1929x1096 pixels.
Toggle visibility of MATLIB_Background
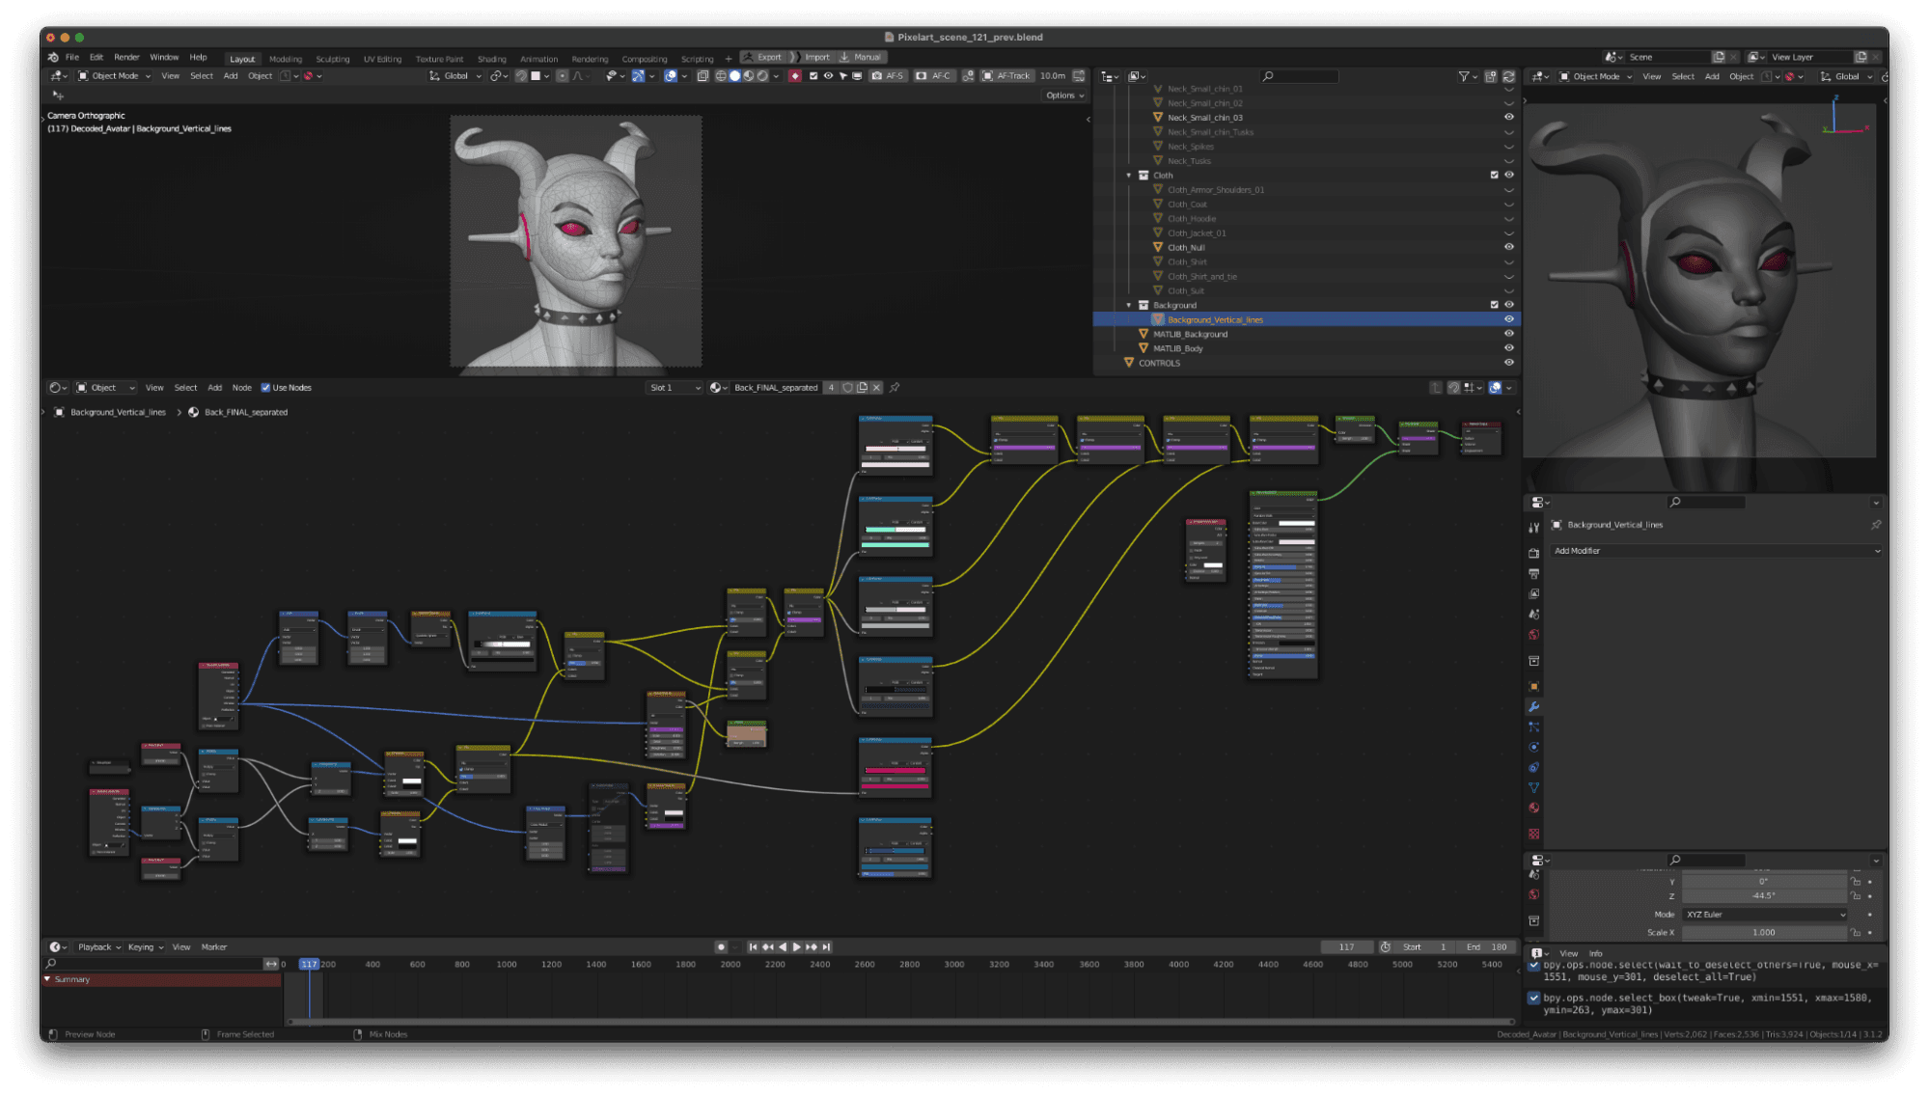tap(1508, 335)
